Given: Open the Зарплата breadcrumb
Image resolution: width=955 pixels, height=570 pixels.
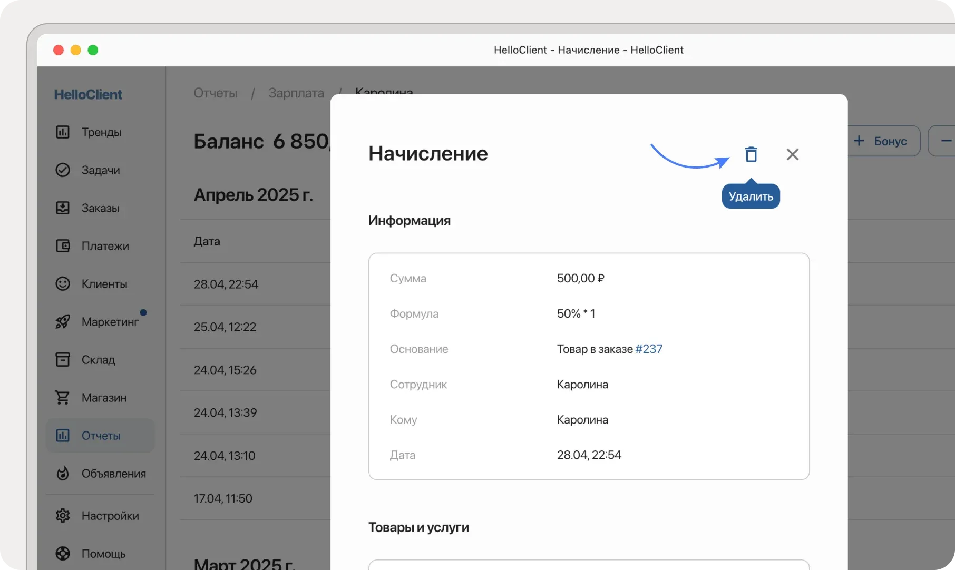Looking at the screenshot, I should tap(296, 93).
